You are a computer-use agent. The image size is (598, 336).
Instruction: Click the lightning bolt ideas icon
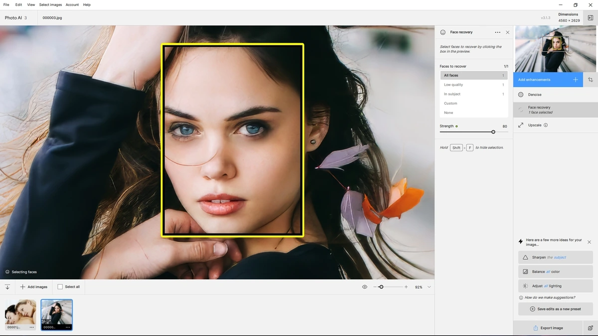[521, 241]
